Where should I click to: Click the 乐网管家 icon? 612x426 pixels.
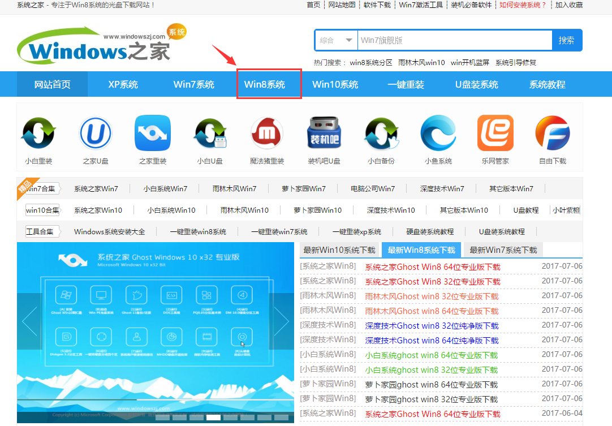495,133
